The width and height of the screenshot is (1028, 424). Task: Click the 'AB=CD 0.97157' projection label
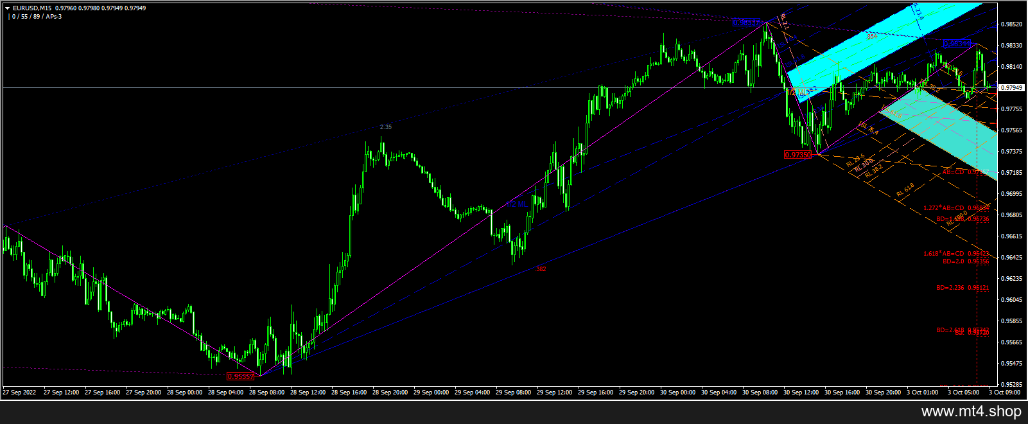tap(966, 172)
